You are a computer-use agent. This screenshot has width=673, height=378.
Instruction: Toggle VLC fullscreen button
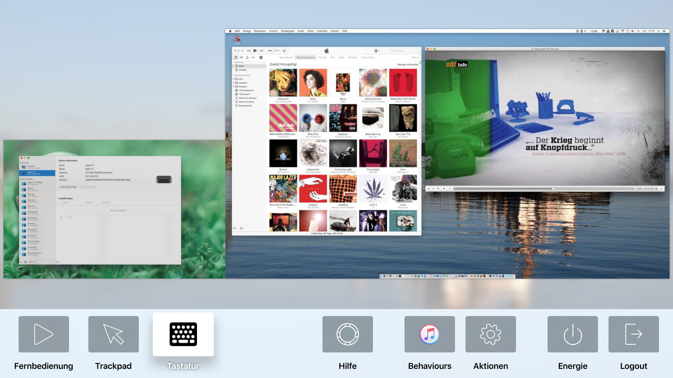pyautogui.click(x=661, y=189)
